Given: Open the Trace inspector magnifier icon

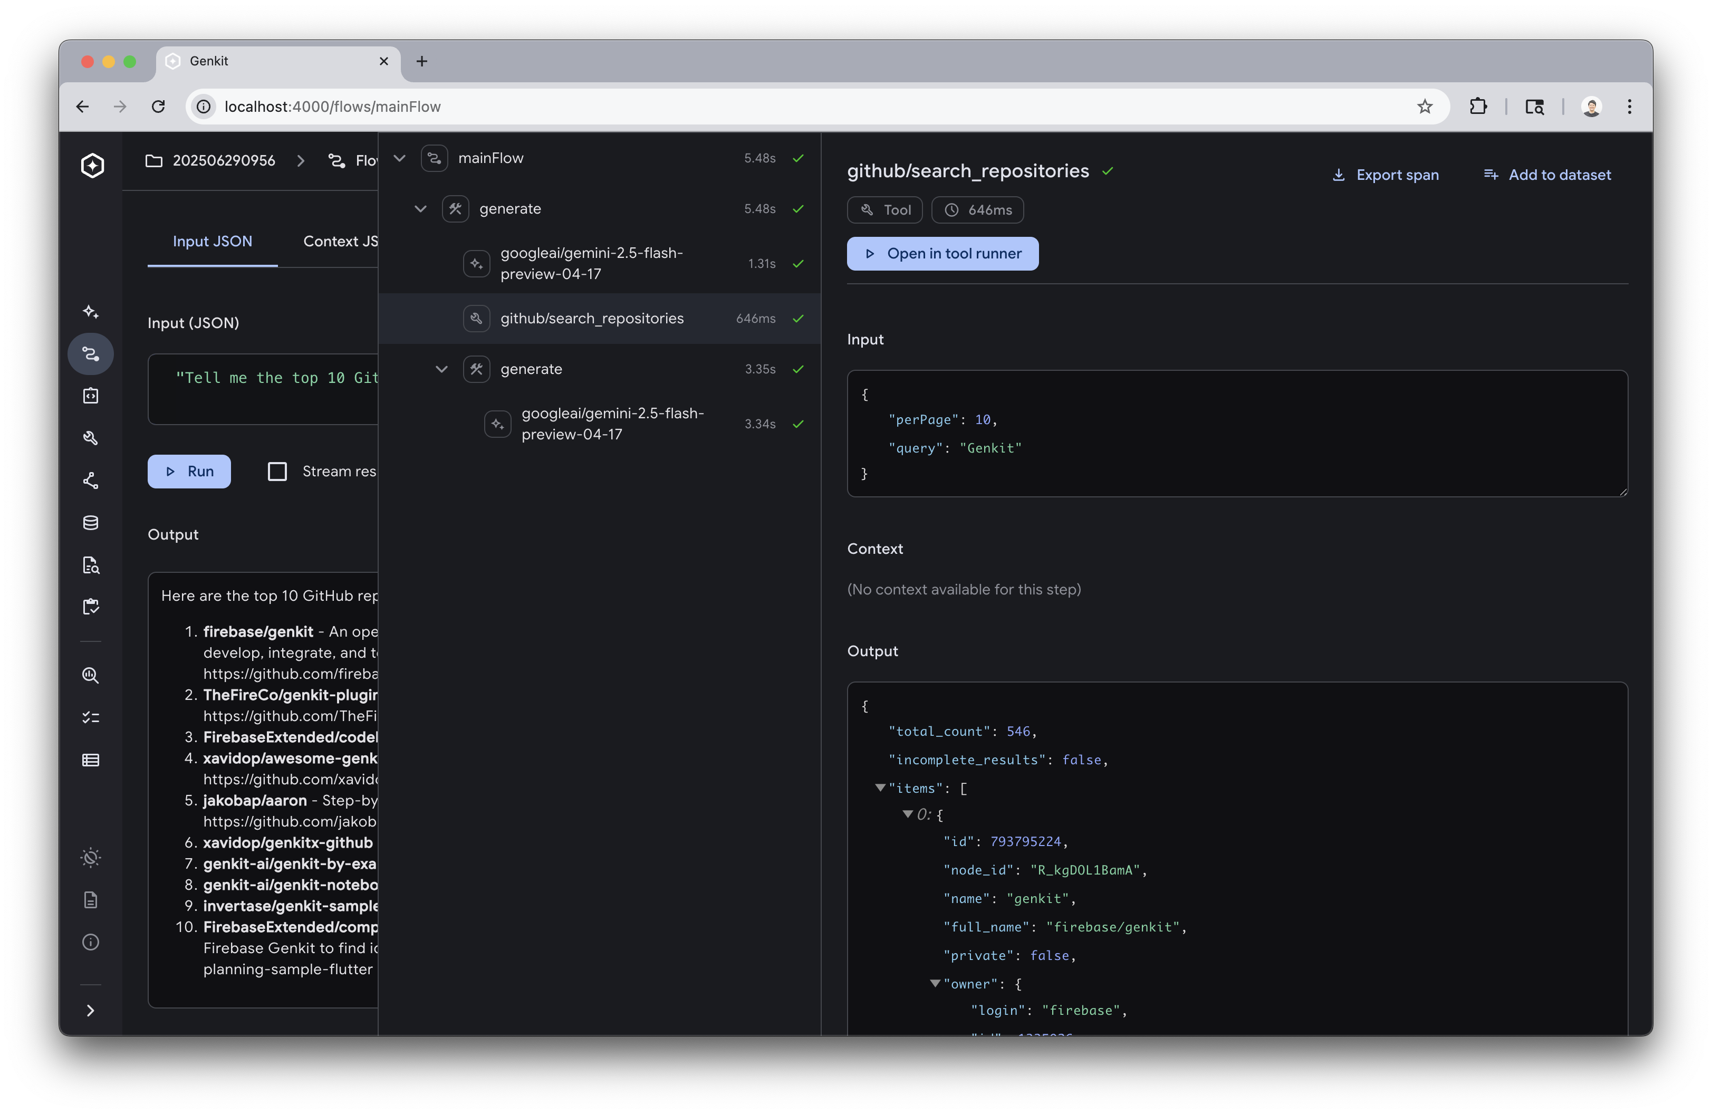Looking at the screenshot, I should point(91,675).
